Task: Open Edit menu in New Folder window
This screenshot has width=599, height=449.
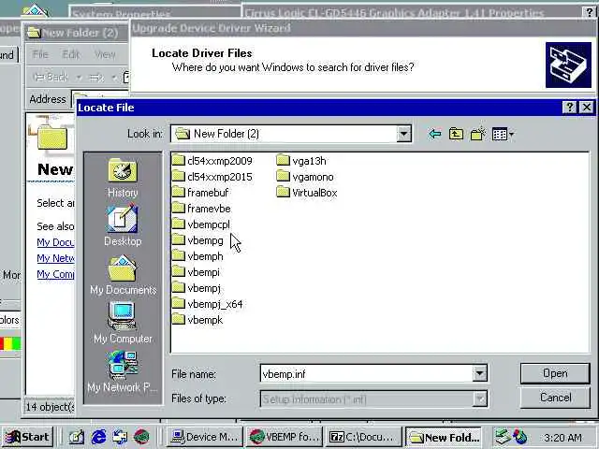Action: (x=71, y=54)
